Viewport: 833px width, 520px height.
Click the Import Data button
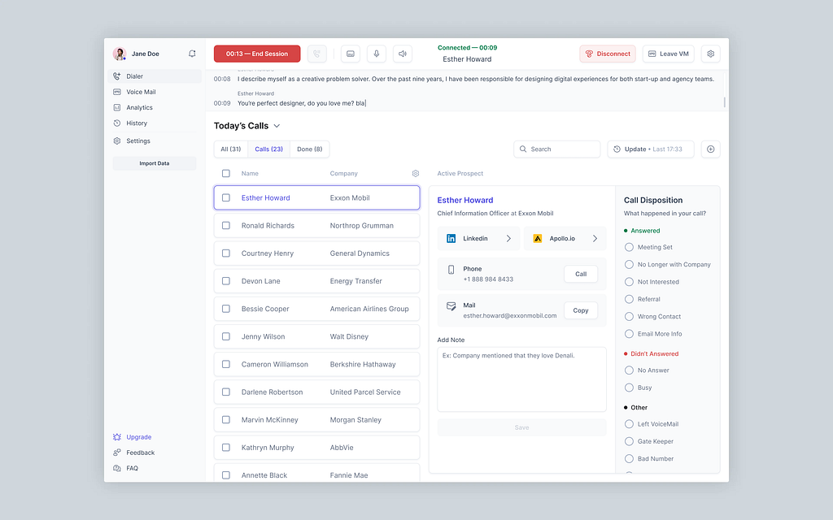[x=155, y=163]
